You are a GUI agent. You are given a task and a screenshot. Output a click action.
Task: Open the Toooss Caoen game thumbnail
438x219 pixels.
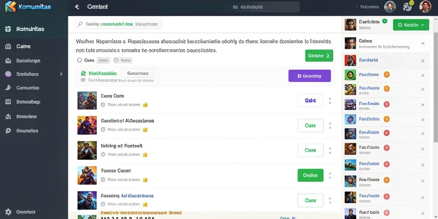[87, 175]
